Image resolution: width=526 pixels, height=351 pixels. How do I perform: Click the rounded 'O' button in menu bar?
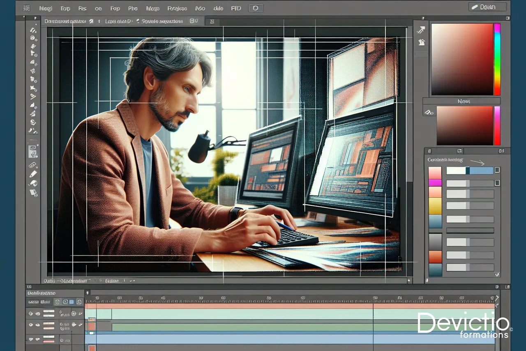coord(256,8)
